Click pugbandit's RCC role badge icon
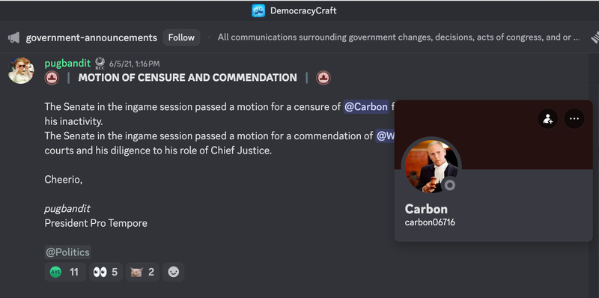Image resolution: width=599 pixels, height=298 pixels. [x=100, y=64]
